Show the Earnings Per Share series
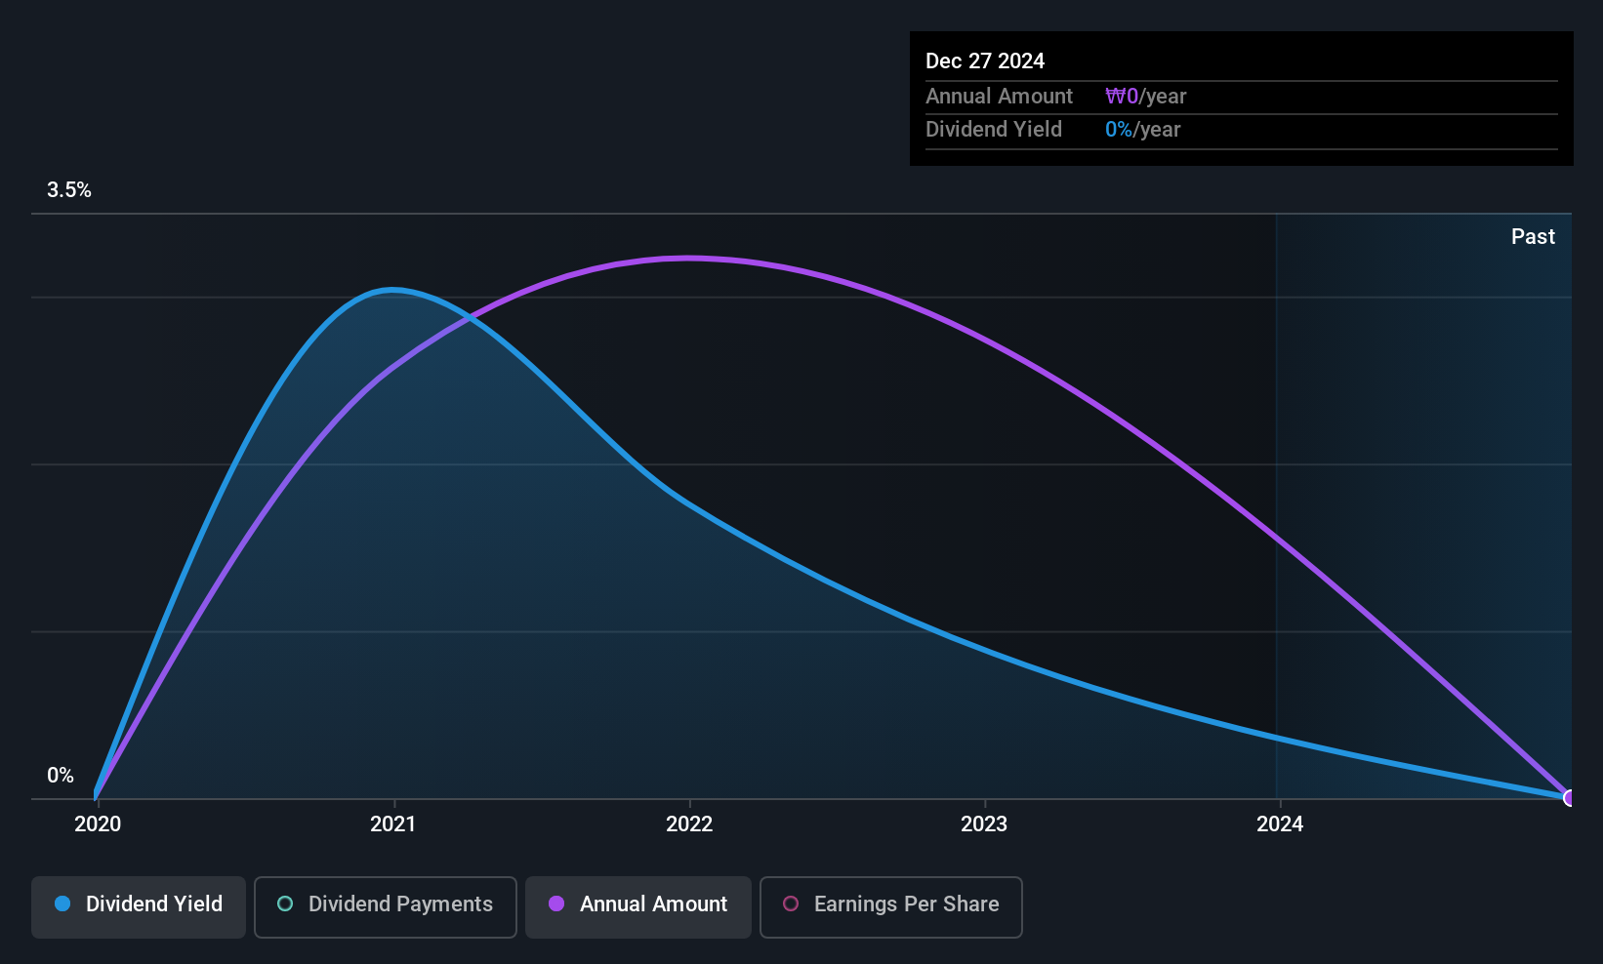The width and height of the screenshot is (1603, 964). tap(890, 905)
